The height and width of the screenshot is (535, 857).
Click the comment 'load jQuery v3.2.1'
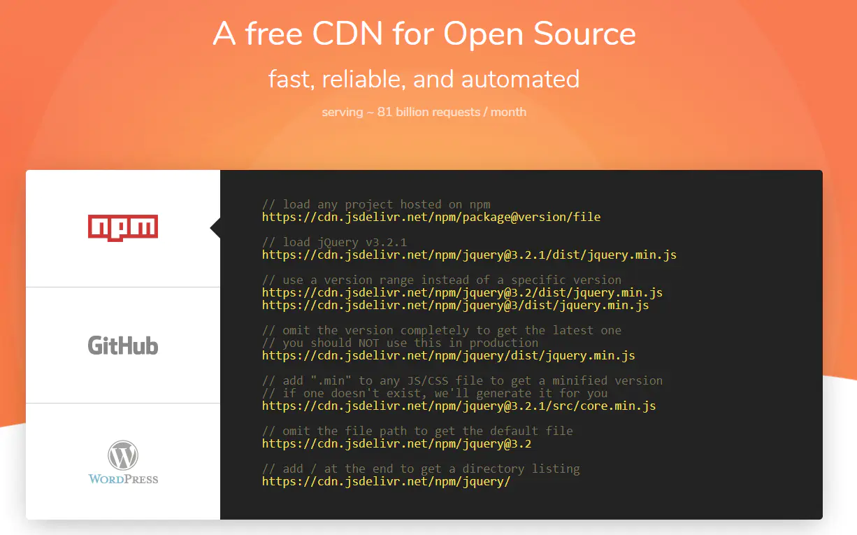(x=335, y=242)
